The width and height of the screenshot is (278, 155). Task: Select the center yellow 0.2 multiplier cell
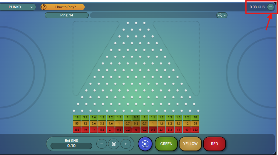(x=136, y=124)
